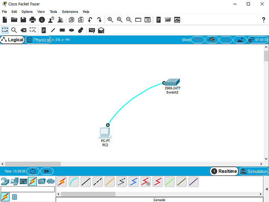Select the End Devices category

(14, 181)
